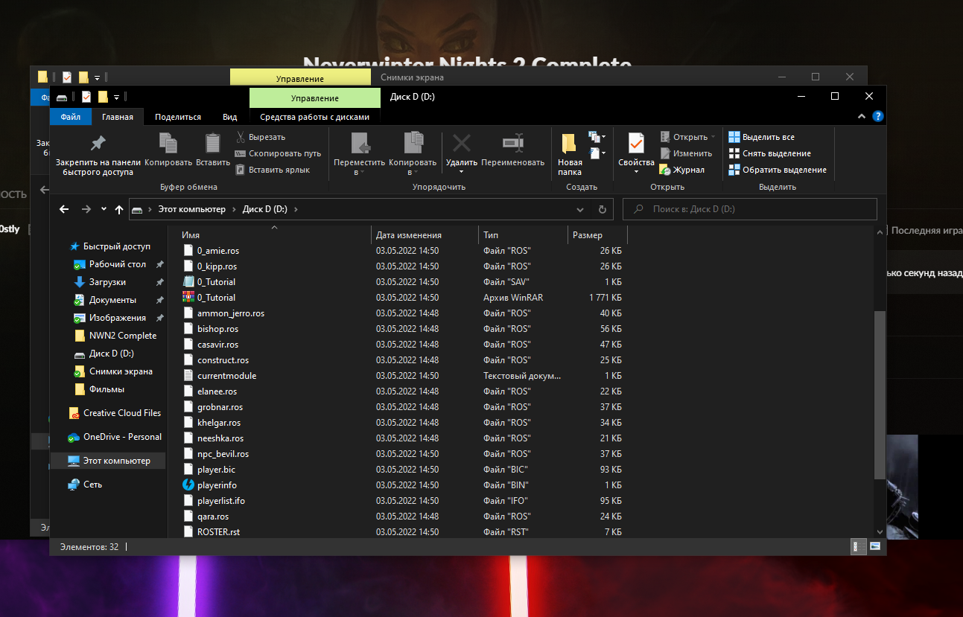Go back with the left arrow
963x617 pixels.
(64, 209)
